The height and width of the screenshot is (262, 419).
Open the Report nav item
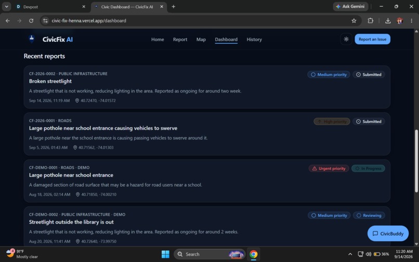180,40
